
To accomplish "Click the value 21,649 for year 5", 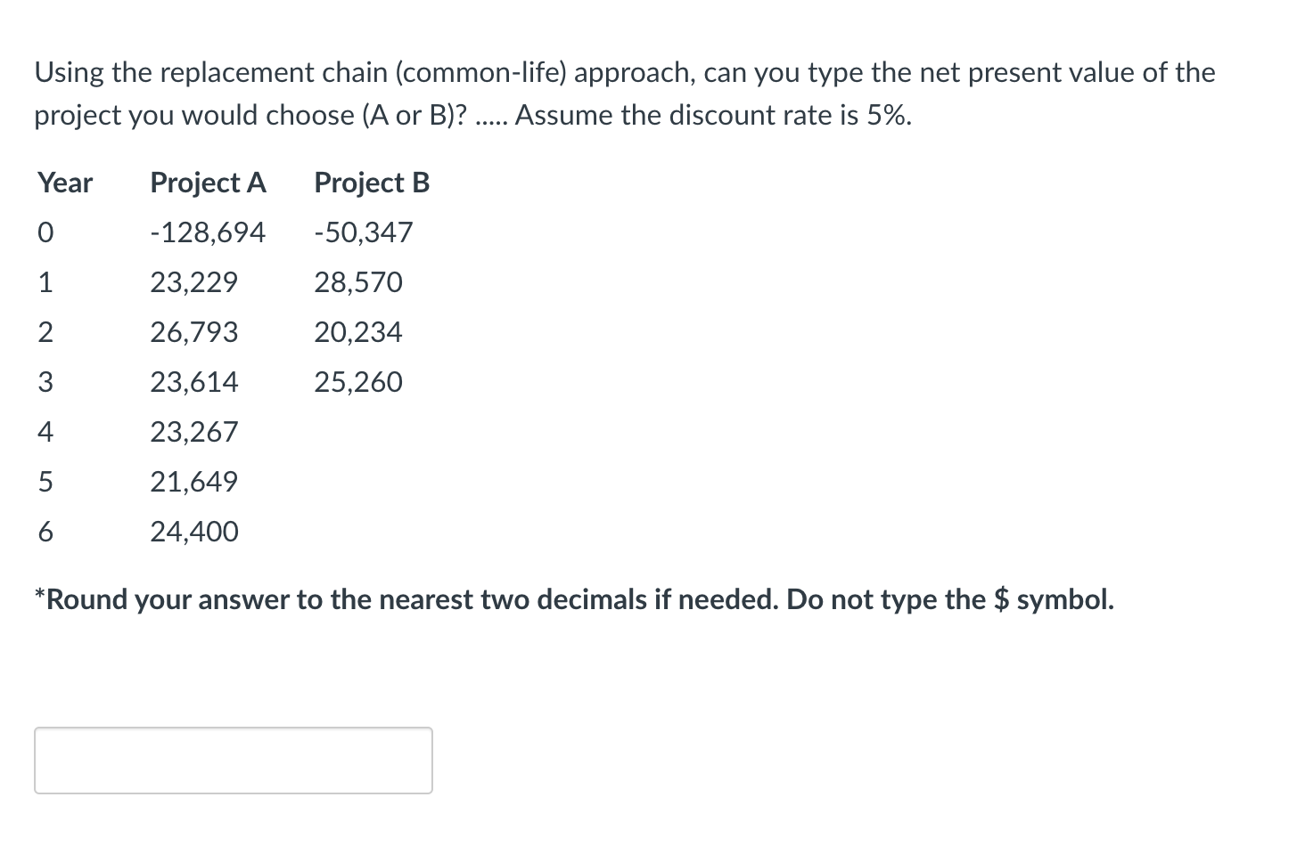I will (193, 481).
